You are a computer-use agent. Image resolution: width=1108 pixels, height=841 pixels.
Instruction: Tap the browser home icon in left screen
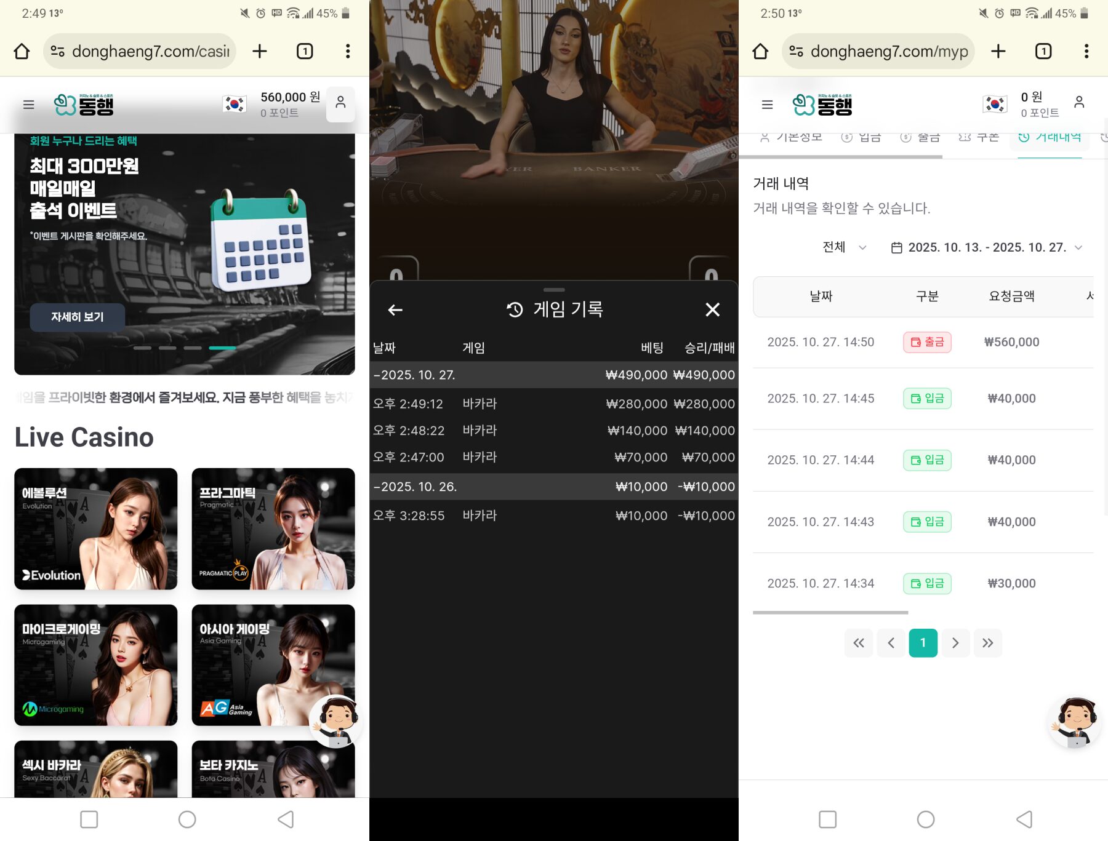point(22,51)
